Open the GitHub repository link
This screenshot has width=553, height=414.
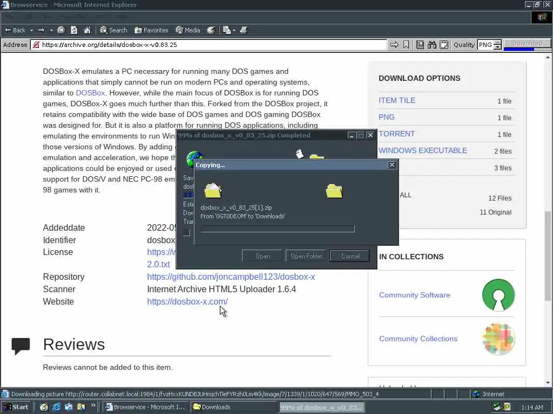pyautogui.click(x=231, y=277)
